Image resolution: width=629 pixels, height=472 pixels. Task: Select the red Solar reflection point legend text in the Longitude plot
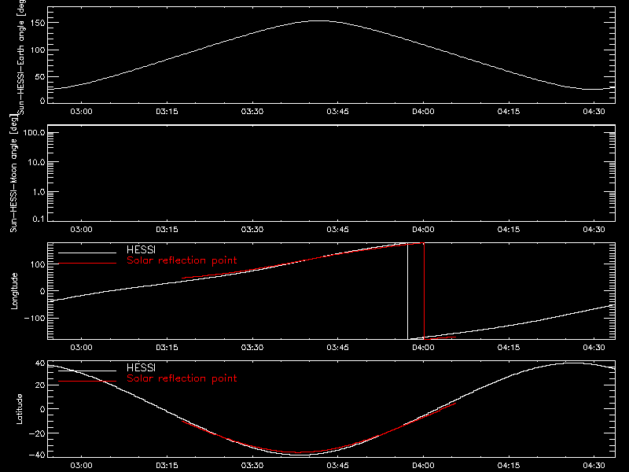(x=182, y=260)
